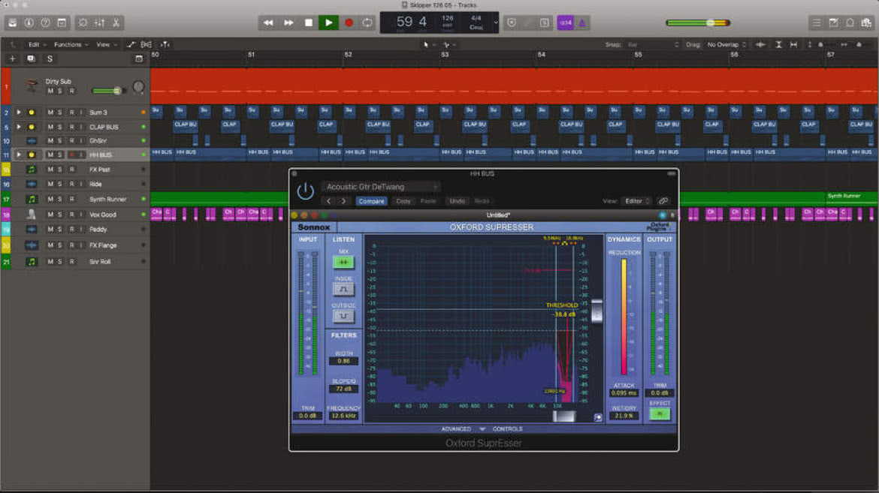Viewport: 879px width, 493px height.
Task: Toggle the plug-in power button
Action: point(306,191)
